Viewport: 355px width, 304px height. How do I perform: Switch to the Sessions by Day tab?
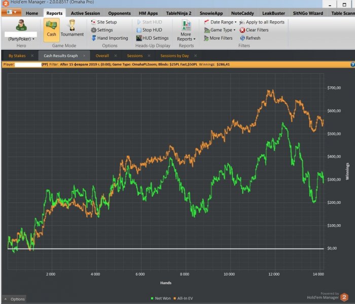click(174, 55)
